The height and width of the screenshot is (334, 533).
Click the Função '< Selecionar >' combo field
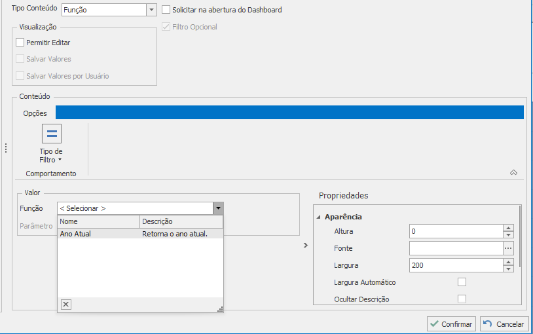pos(136,208)
